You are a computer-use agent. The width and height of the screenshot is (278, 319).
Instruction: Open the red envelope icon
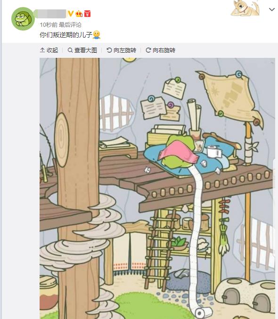(87, 14)
